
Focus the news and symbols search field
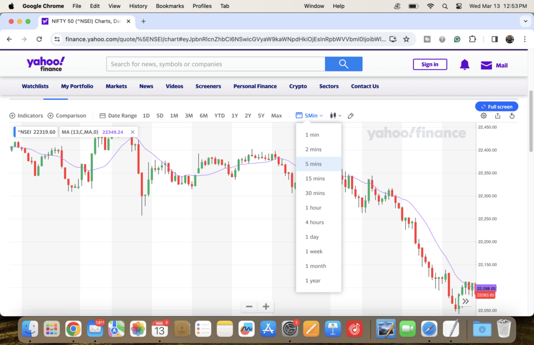coord(215,64)
